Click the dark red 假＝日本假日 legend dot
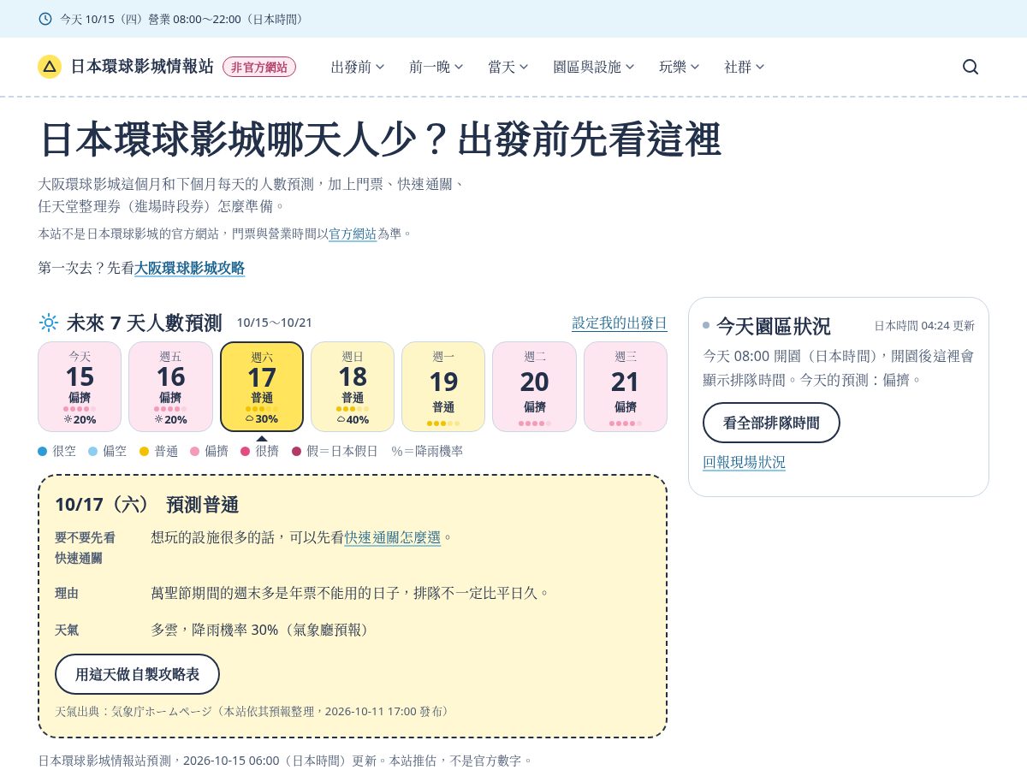The width and height of the screenshot is (1027, 770). point(296,451)
